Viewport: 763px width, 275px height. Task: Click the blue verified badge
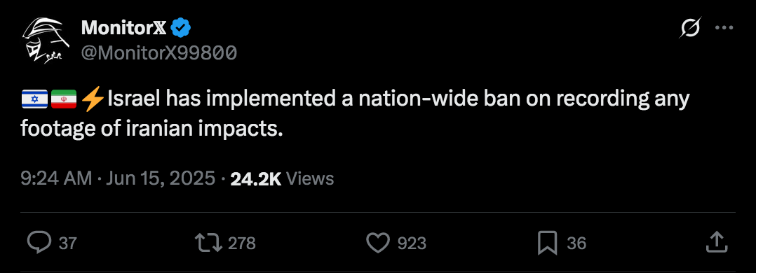tap(180, 29)
